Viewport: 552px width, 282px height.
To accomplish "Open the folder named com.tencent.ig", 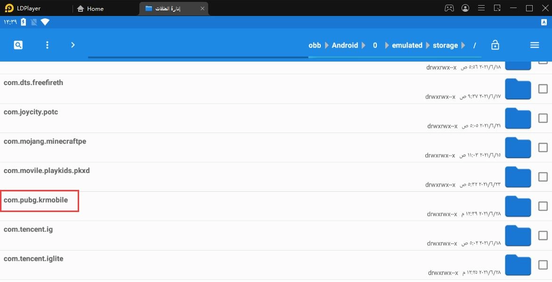I will (28, 229).
